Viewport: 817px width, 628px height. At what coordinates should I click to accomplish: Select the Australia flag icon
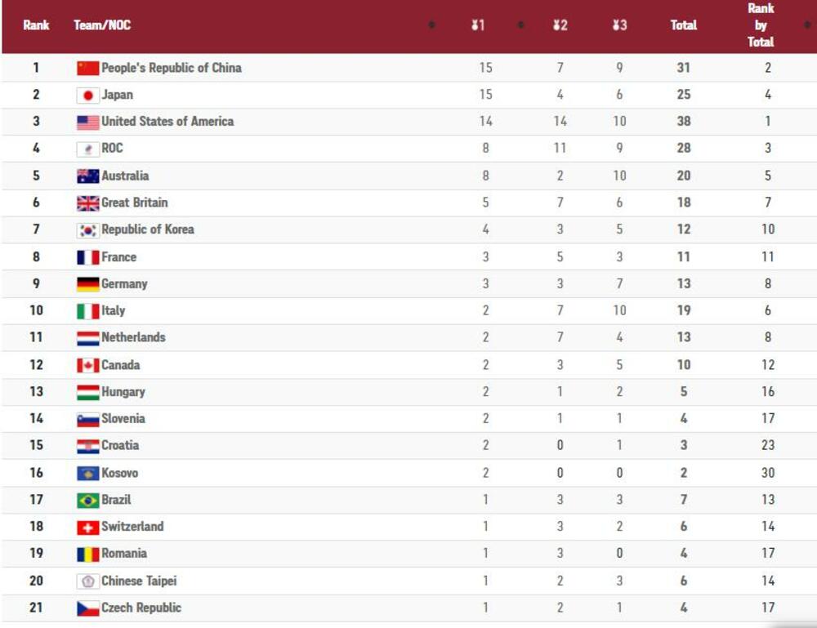[x=87, y=176]
